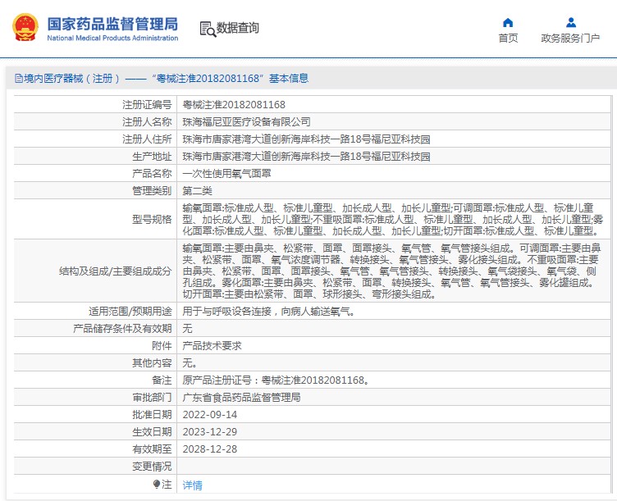The width and height of the screenshot is (617, 501).
Task: Click the national emblem logo
Action: [x=25, y=27]
